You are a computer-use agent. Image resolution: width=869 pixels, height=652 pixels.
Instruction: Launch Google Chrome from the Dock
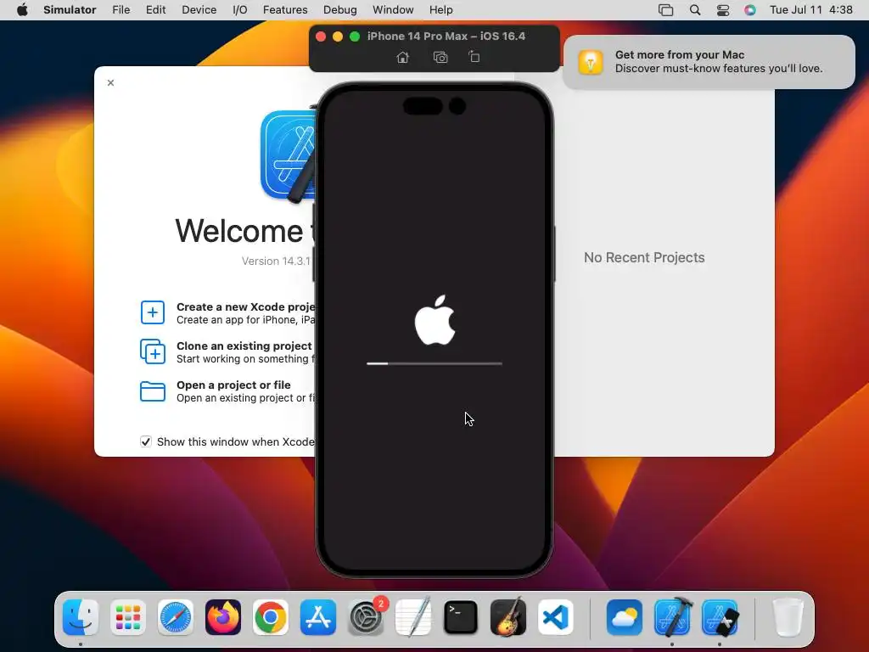tap(271, 617)
